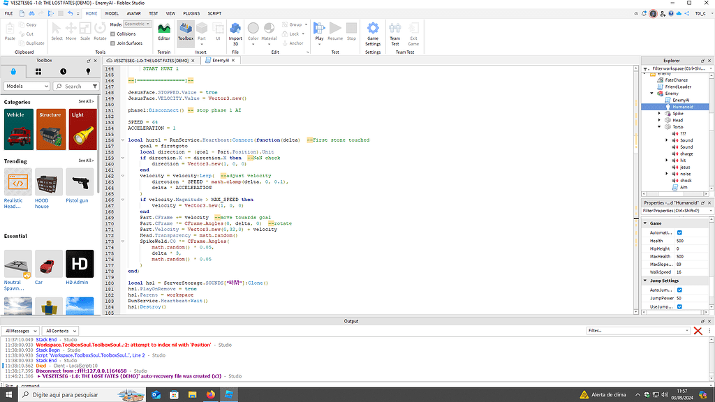This screenshot has height=402, width=715.
Task: Toggle the AutoJump property checkbox
Action: pyautogui.click(x=679, y=290)
